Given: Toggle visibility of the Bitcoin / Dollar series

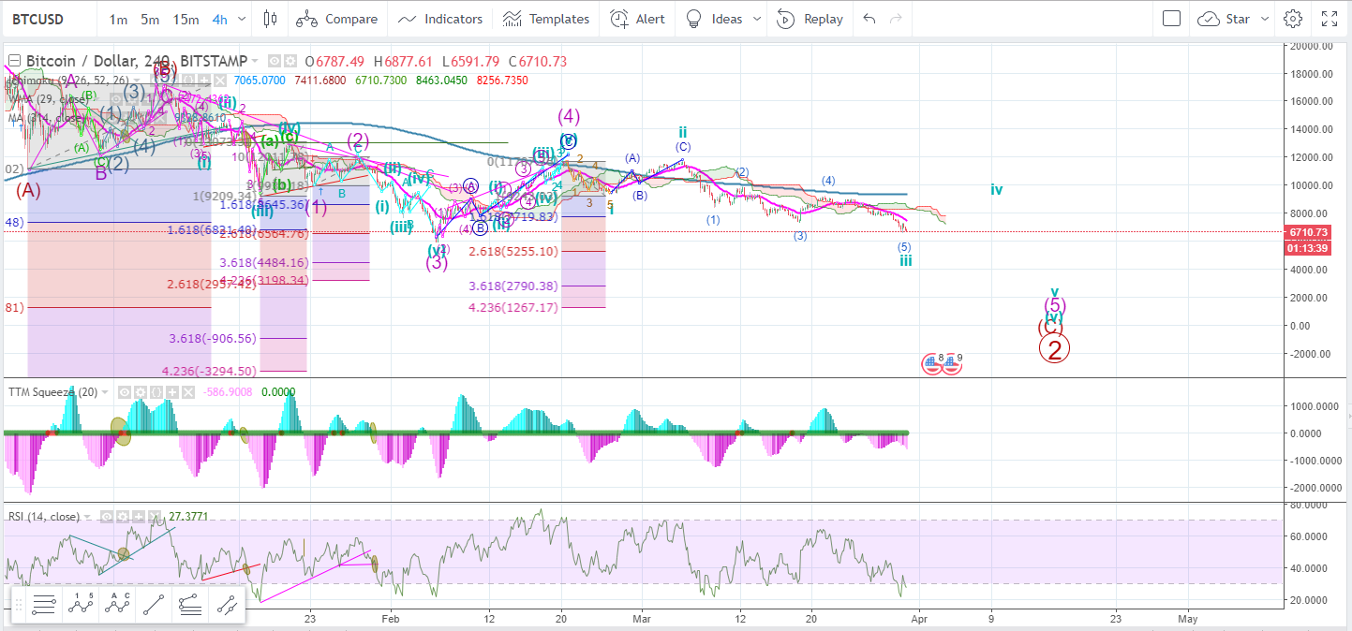Looking at the screenshot, I should 275,61.
